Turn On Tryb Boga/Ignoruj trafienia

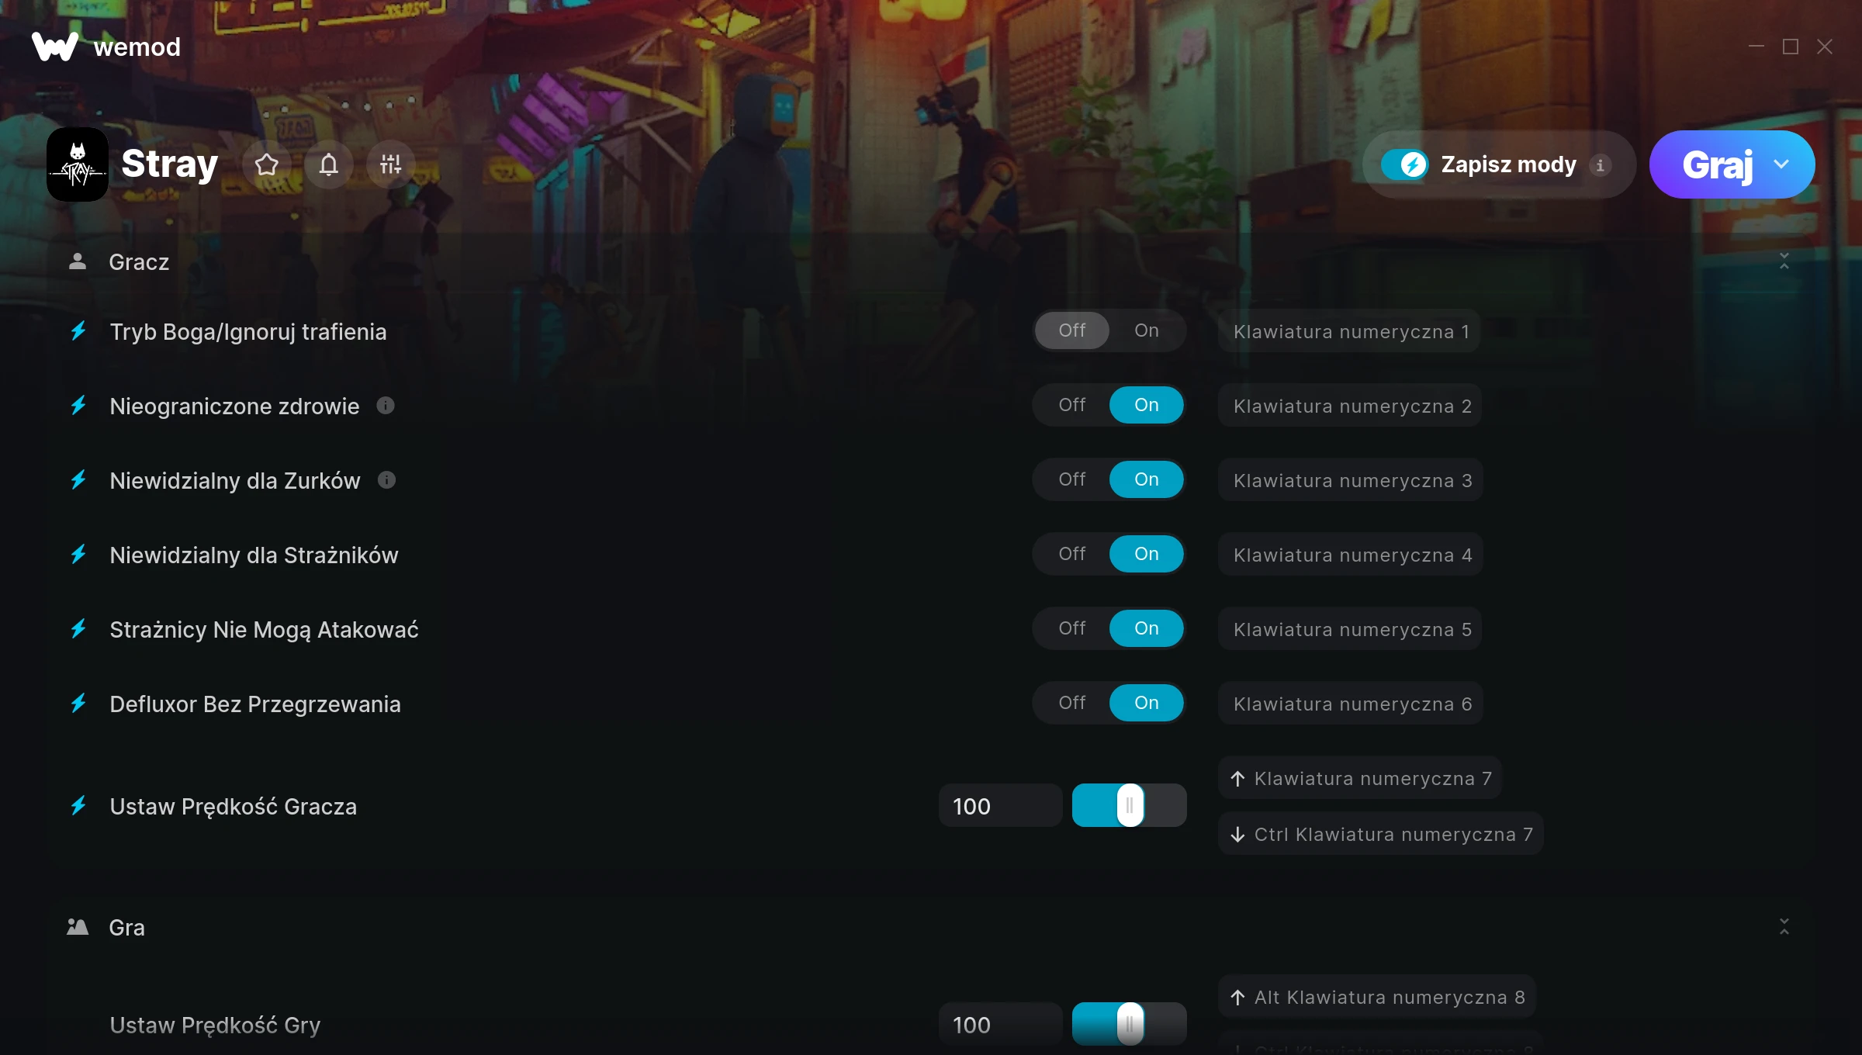(x=1147, y=330)
